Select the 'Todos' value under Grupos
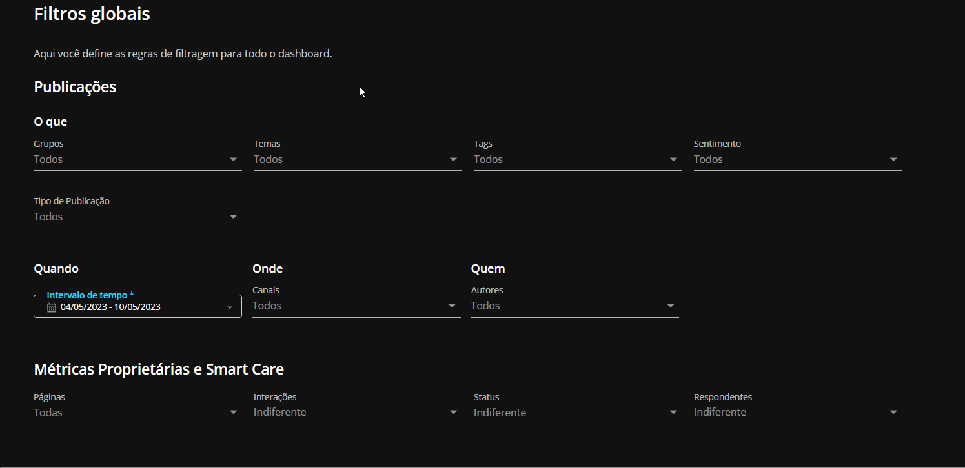This screenshot has height=468, width=965. point(48,160)
